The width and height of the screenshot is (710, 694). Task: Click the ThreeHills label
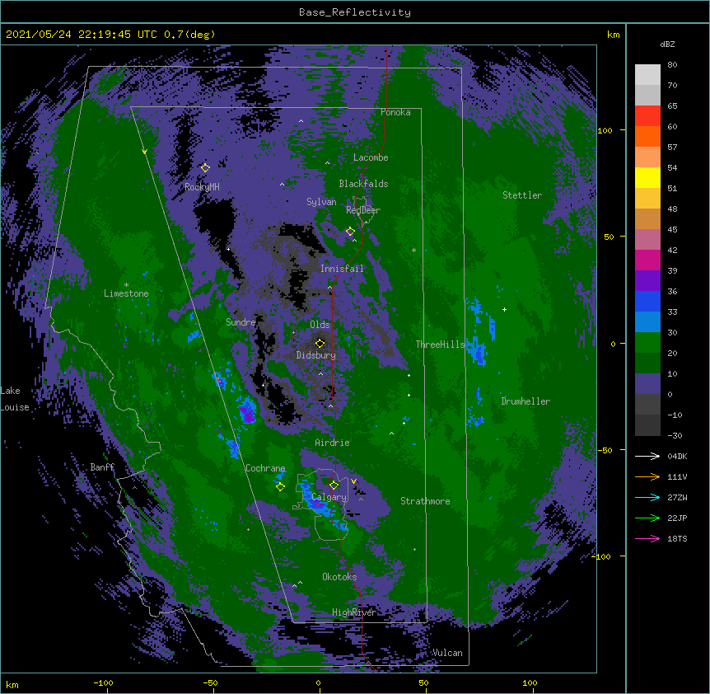click(x=441, y=345)
